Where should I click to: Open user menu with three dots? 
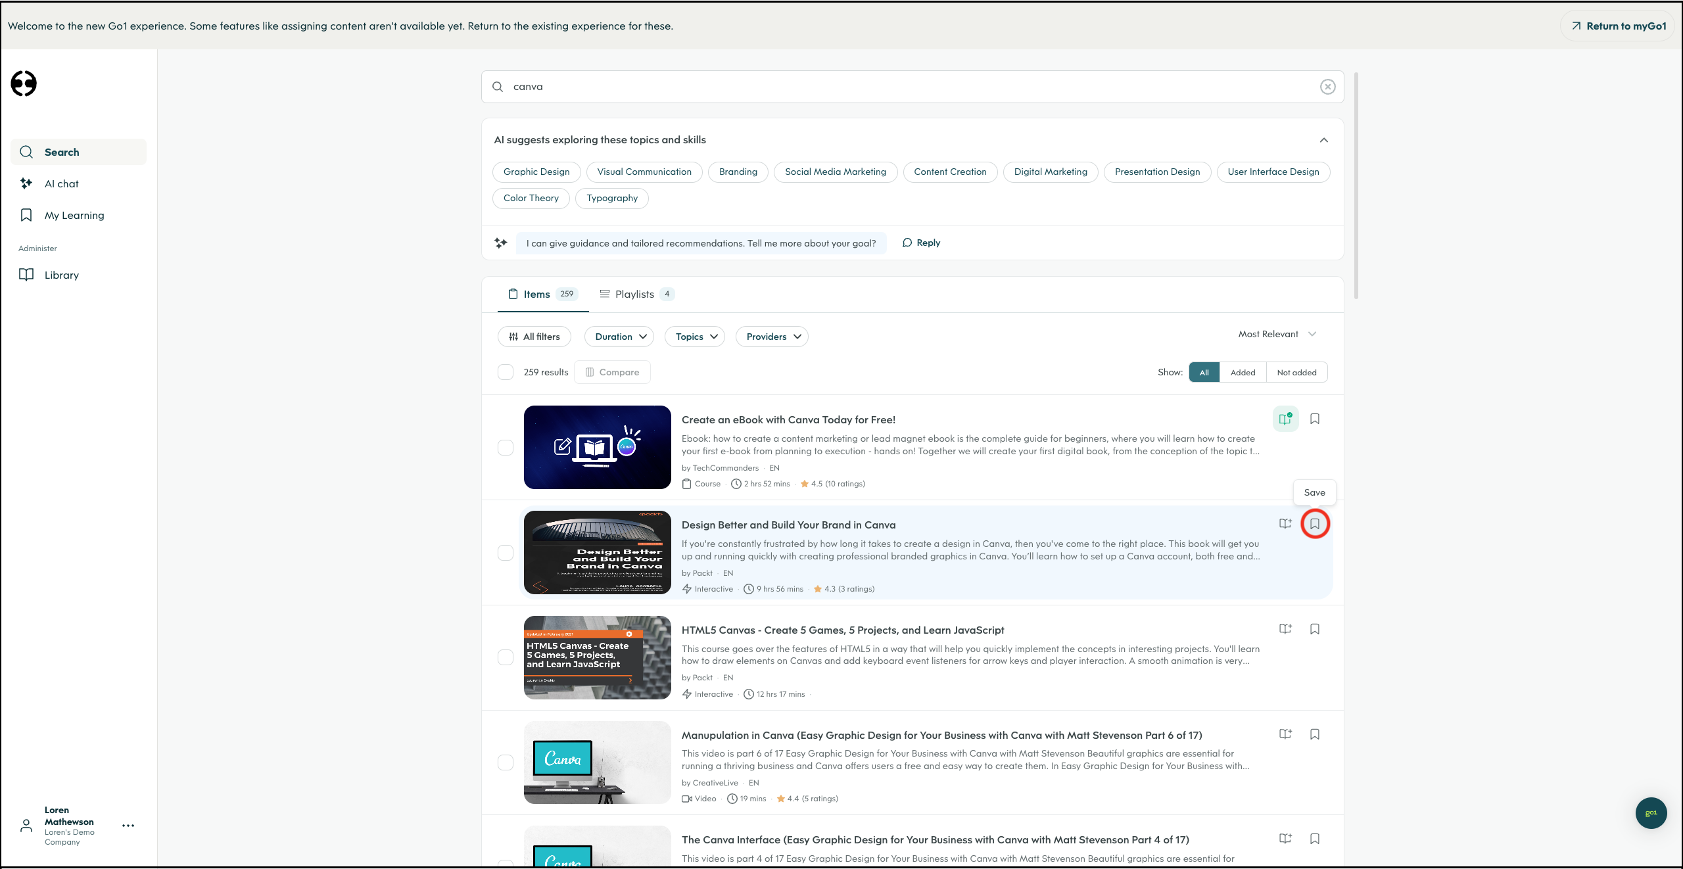[128, 826]
